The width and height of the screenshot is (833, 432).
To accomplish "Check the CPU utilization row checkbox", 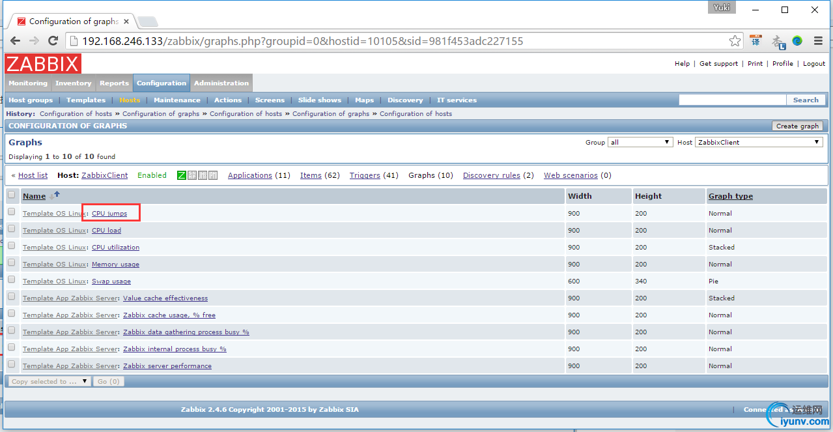I will (11, 246).
